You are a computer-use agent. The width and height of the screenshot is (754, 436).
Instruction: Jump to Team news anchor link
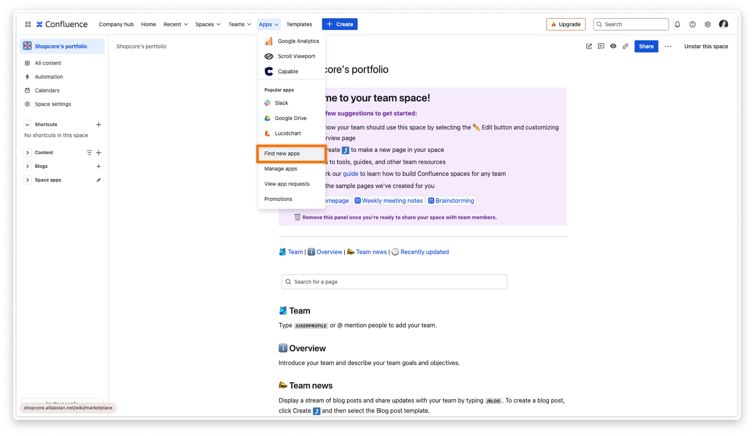tap(371, 252)
